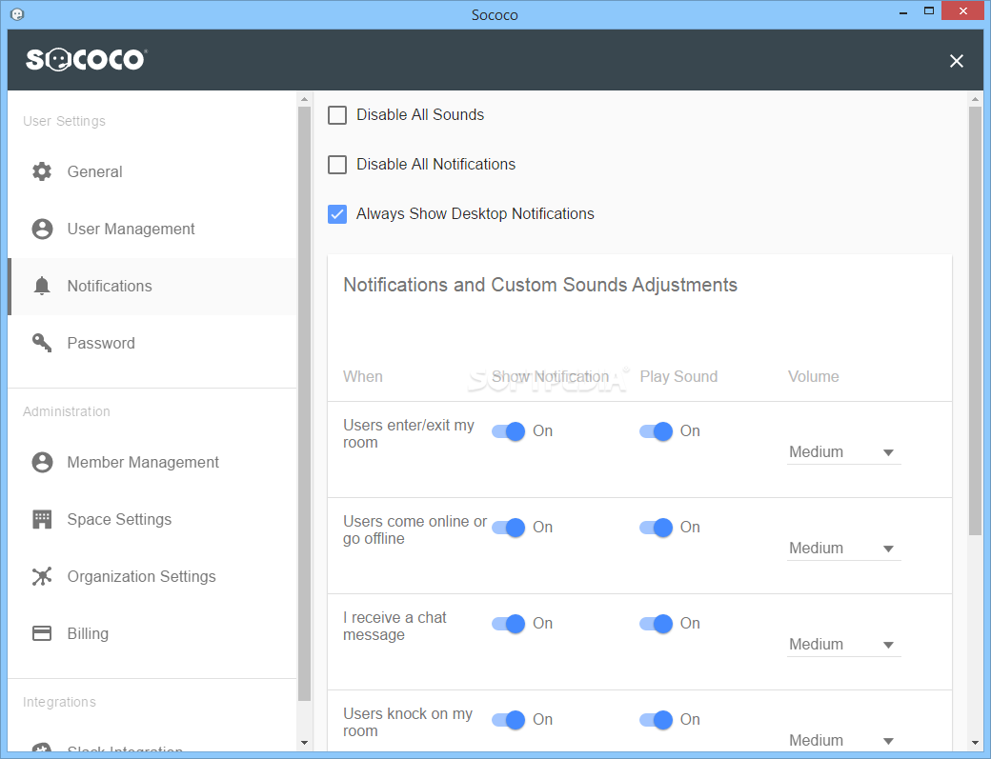Click the main panel scrollbar thumb
991x759 pixels.
click(975, 321)
